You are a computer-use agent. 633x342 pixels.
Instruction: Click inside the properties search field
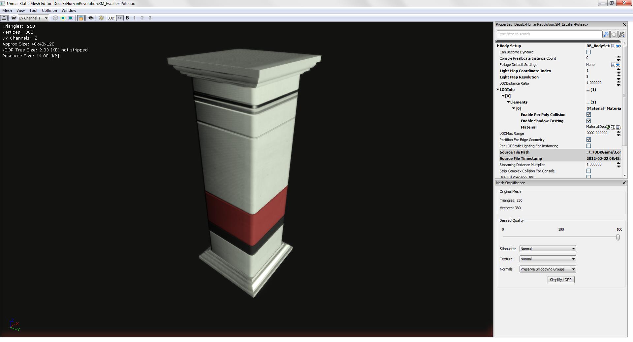point(548,34)
